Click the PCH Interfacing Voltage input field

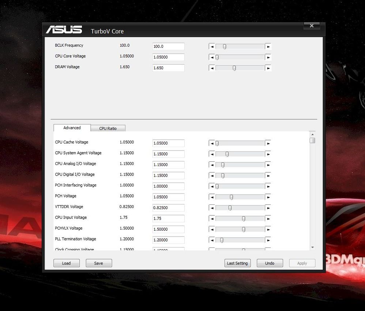pos(168,186)
